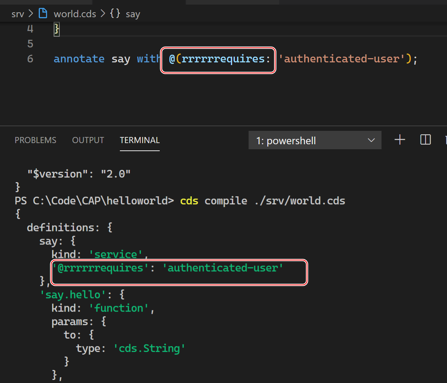Click "'say.hello'" key in terminal output
Image resolution: width=447 pixels, height=383 pixels.
[73, 295]
